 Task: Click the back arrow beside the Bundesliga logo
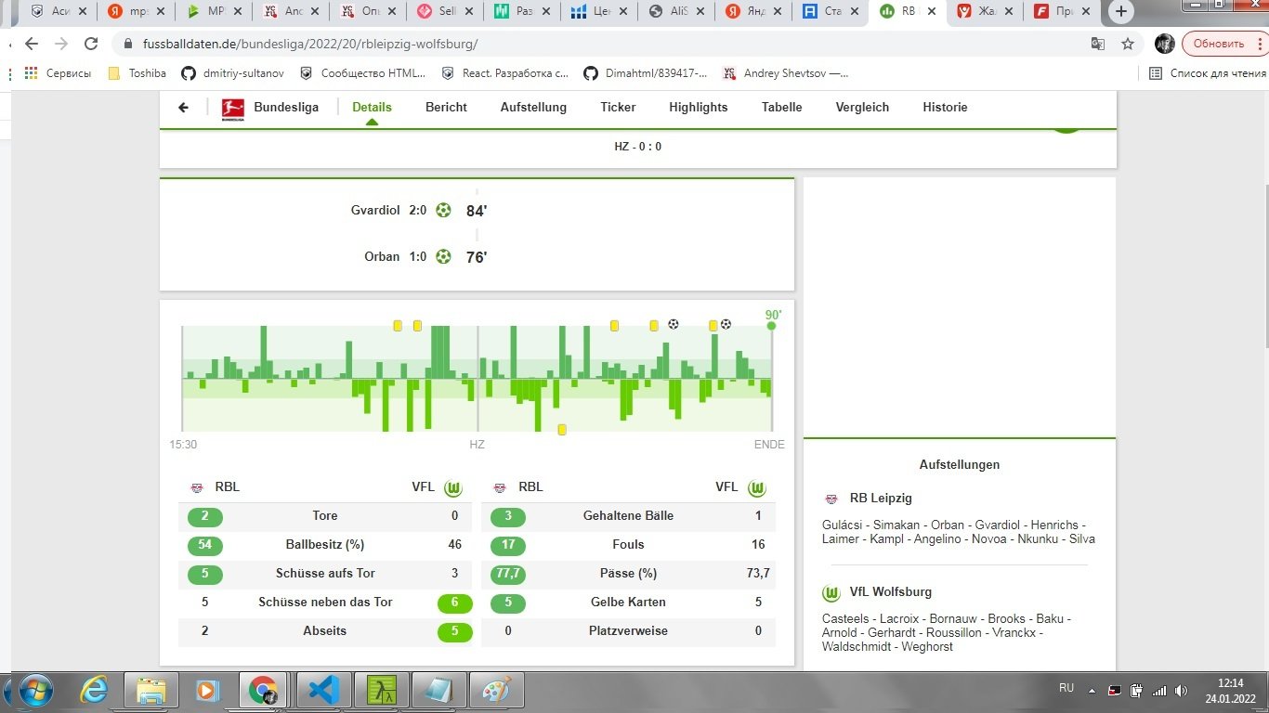click(x=183, y=108)
